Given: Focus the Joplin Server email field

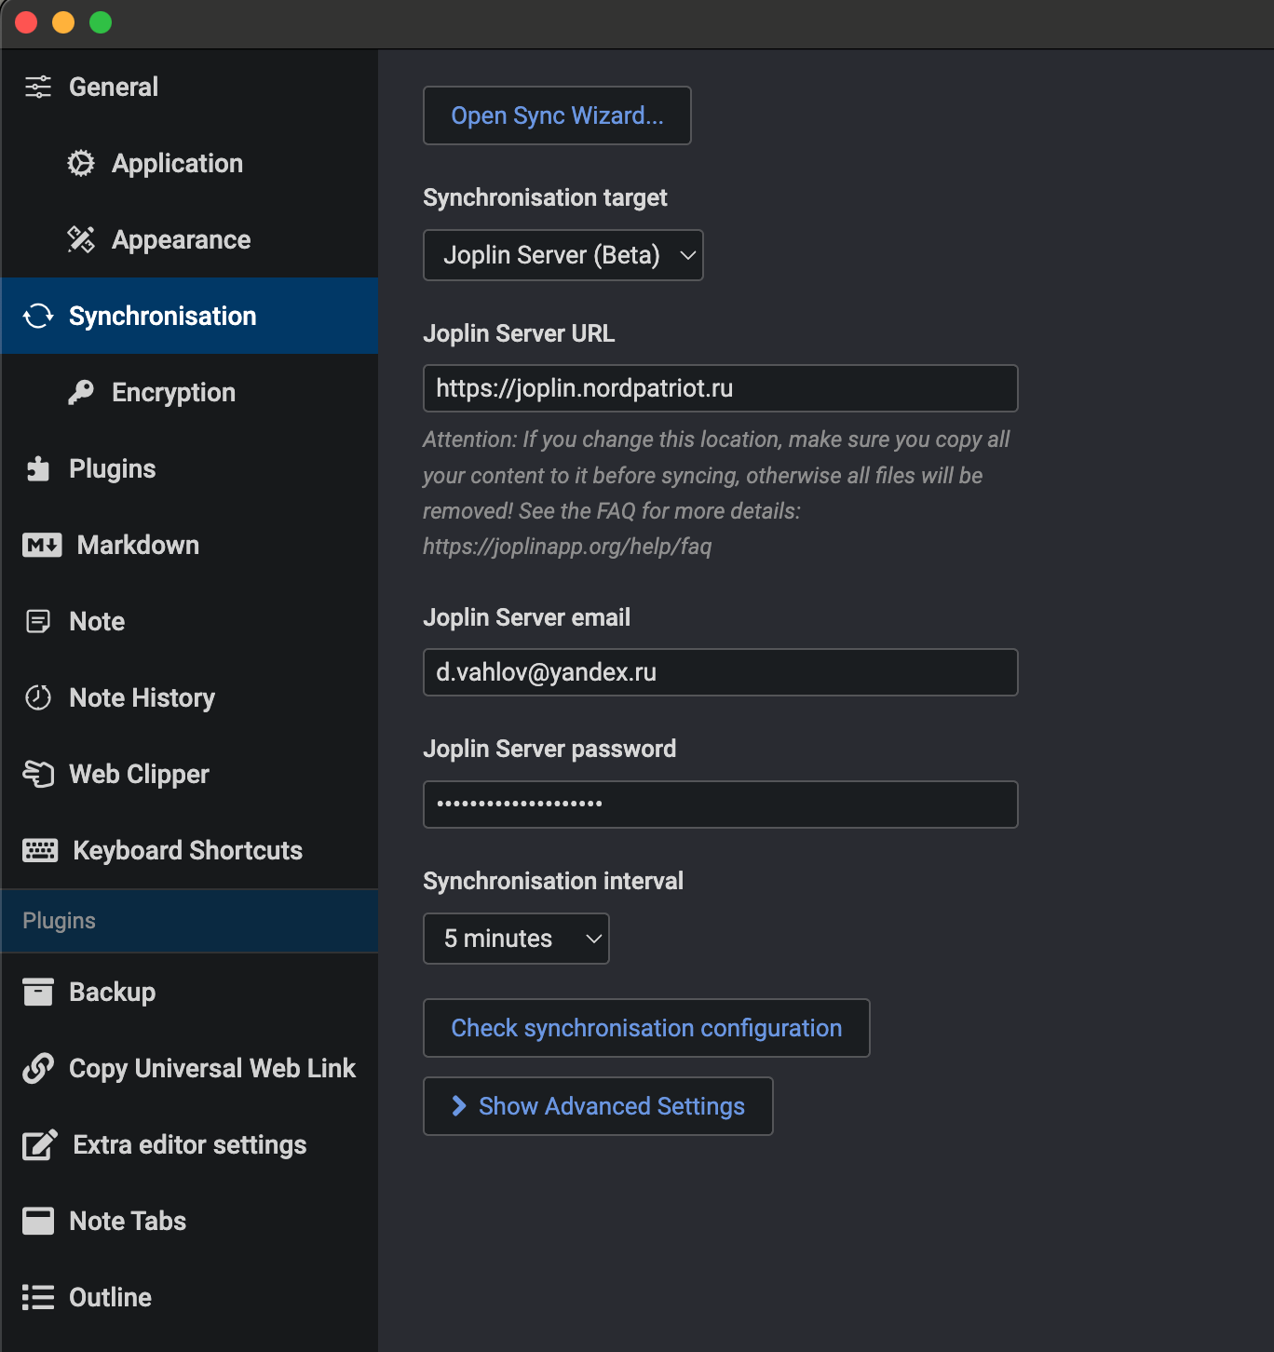Looking at the screenshot, I should point(721,672).
